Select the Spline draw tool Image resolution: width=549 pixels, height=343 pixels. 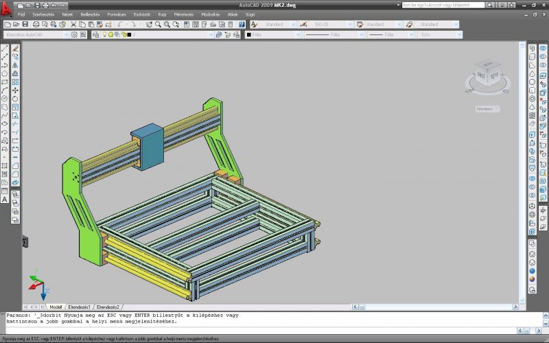(x=5, y=115)
